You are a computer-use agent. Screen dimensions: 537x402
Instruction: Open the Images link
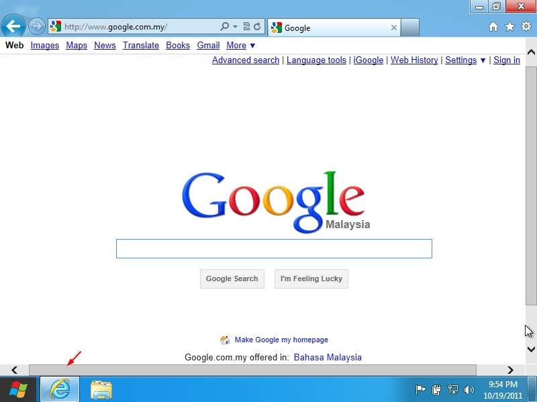click(45, 45)
